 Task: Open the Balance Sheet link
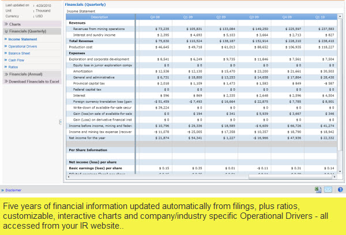[19, 53]
